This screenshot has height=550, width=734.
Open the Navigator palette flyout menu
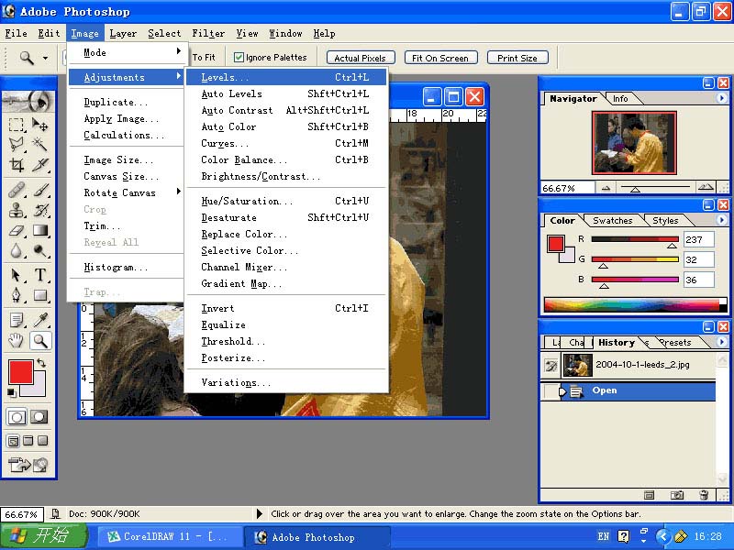pos(722,98)
